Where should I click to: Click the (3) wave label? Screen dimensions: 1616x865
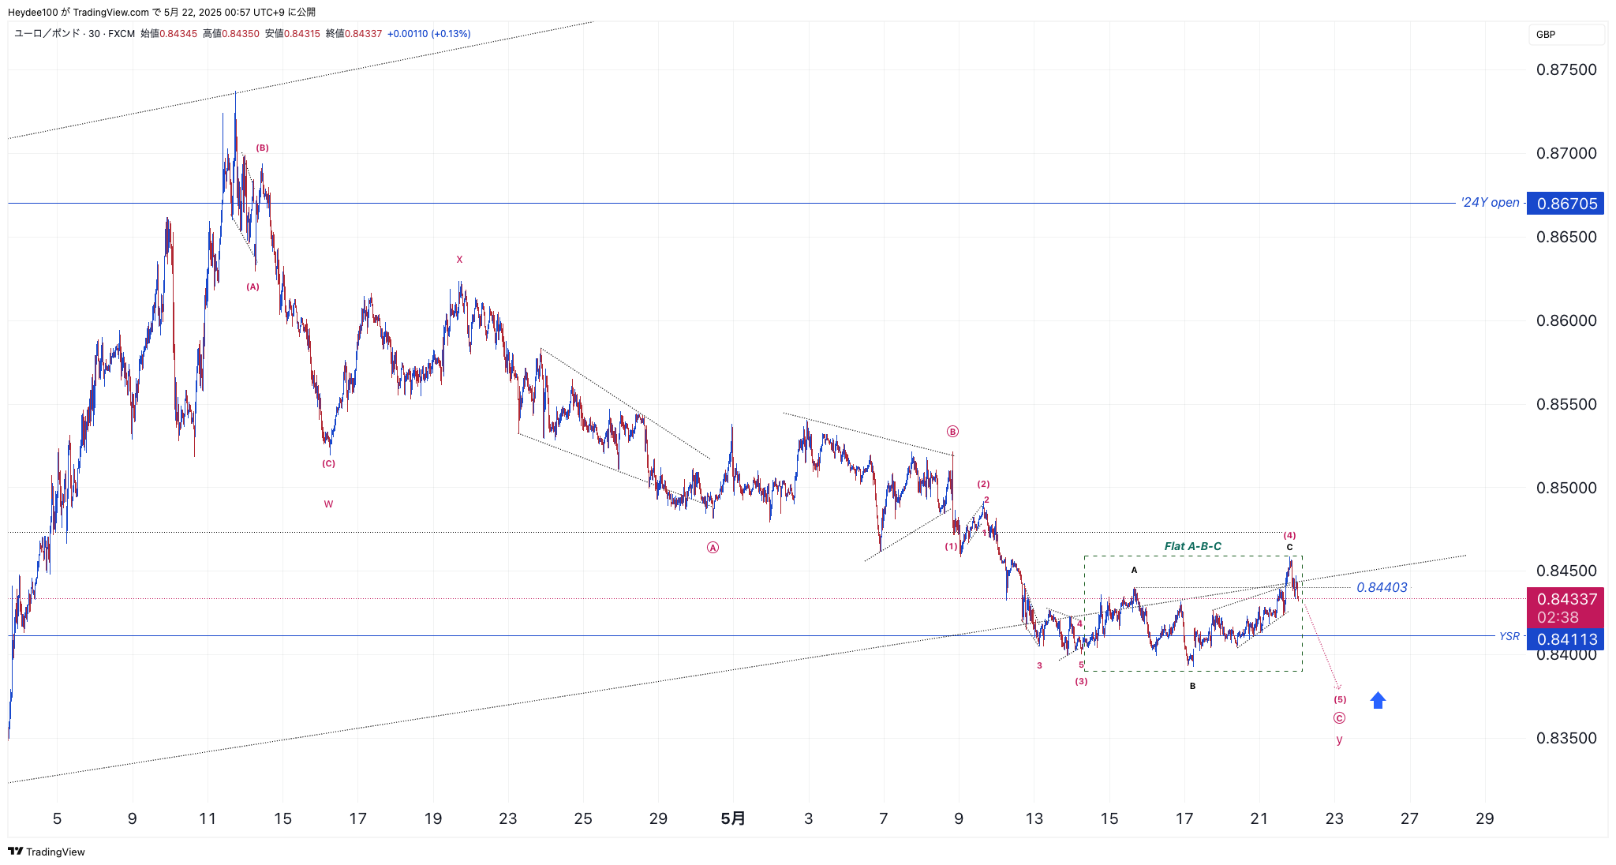click(x=1081, y=681)
